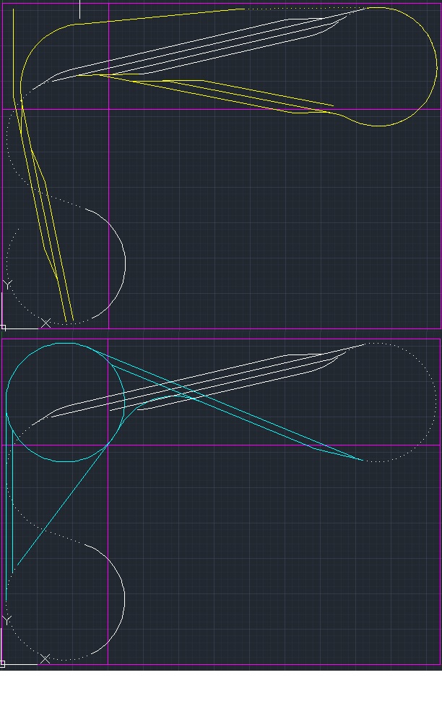Select the cyan circle in lower drawing
The image size is (442, 714).
point(65,344)
